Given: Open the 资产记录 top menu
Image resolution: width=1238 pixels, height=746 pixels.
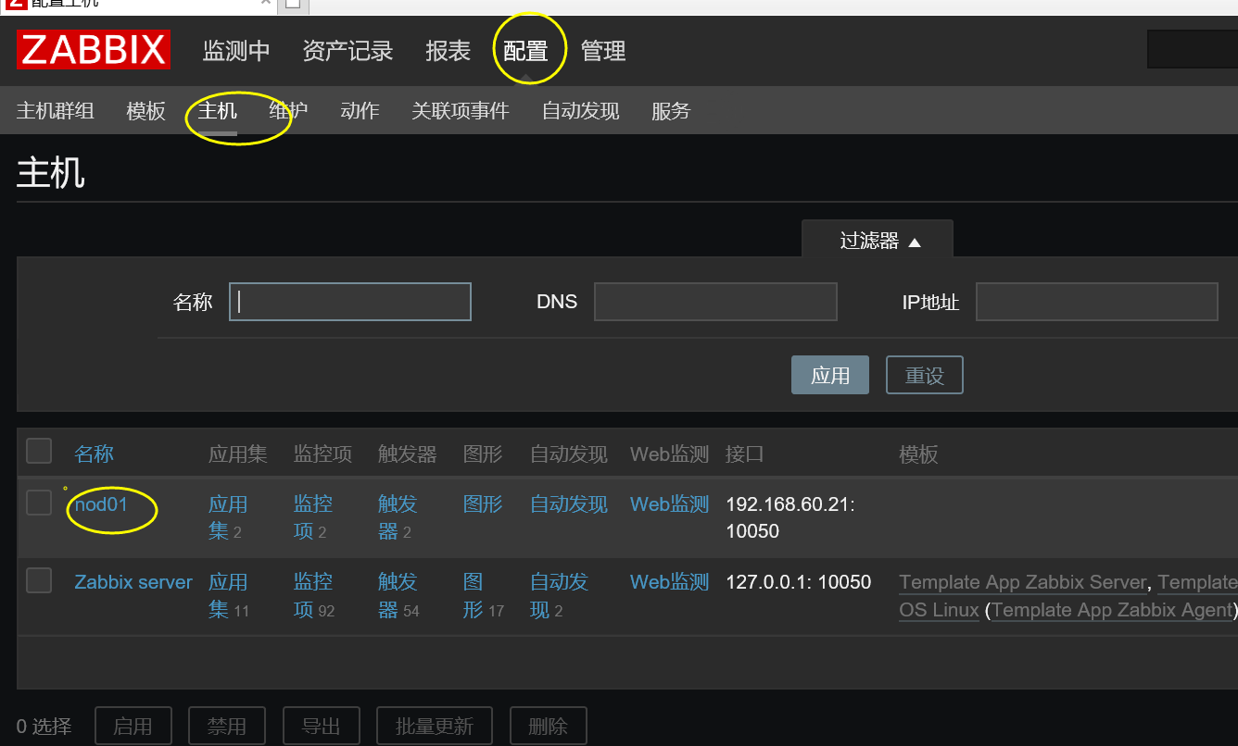Looking at the screenshot, I should [347, 51].
